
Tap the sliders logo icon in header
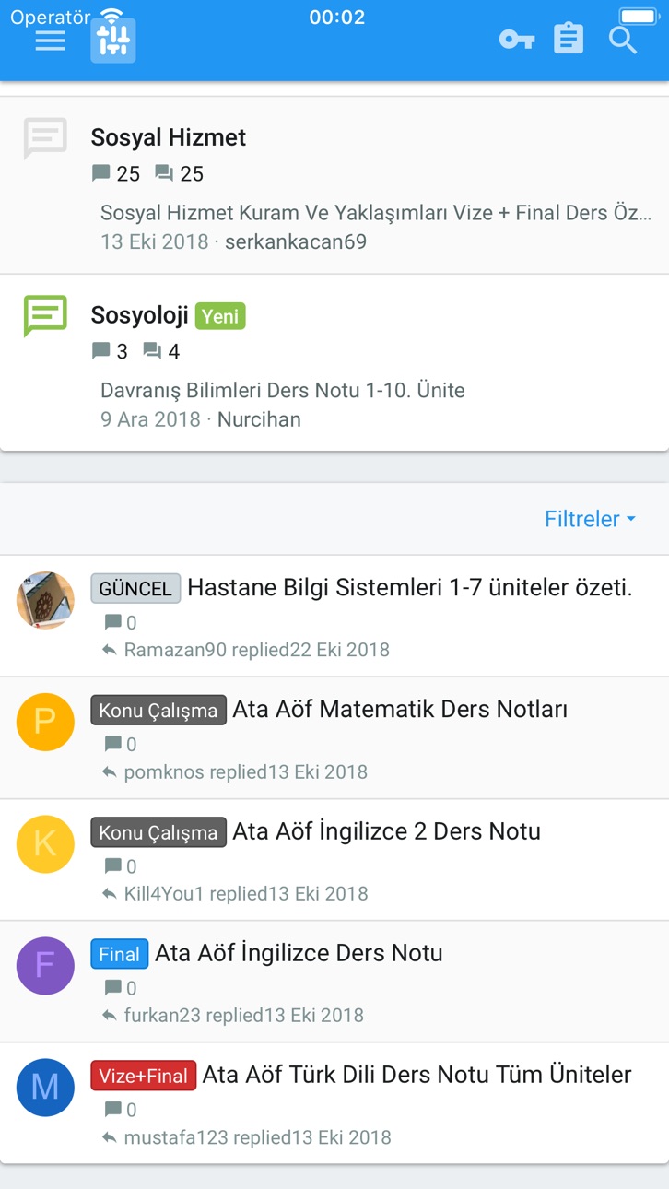click(113, 41)
